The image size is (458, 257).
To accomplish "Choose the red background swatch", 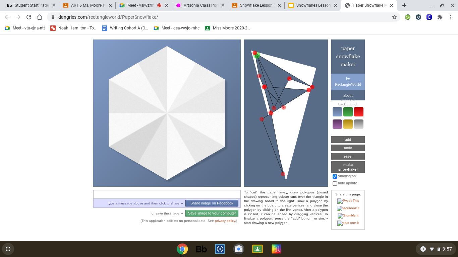I will pyautogui.click(x=358, y=112).
